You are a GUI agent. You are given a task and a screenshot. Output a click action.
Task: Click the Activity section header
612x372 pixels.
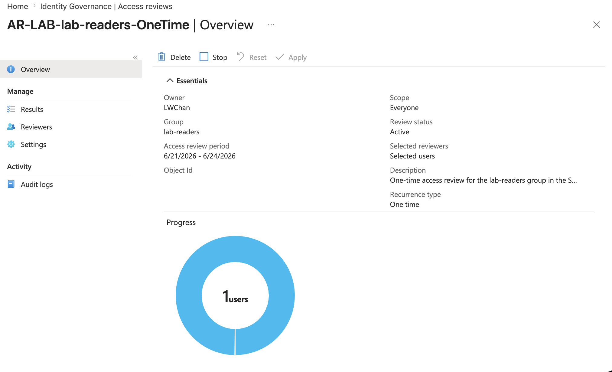tap(19, 167)
